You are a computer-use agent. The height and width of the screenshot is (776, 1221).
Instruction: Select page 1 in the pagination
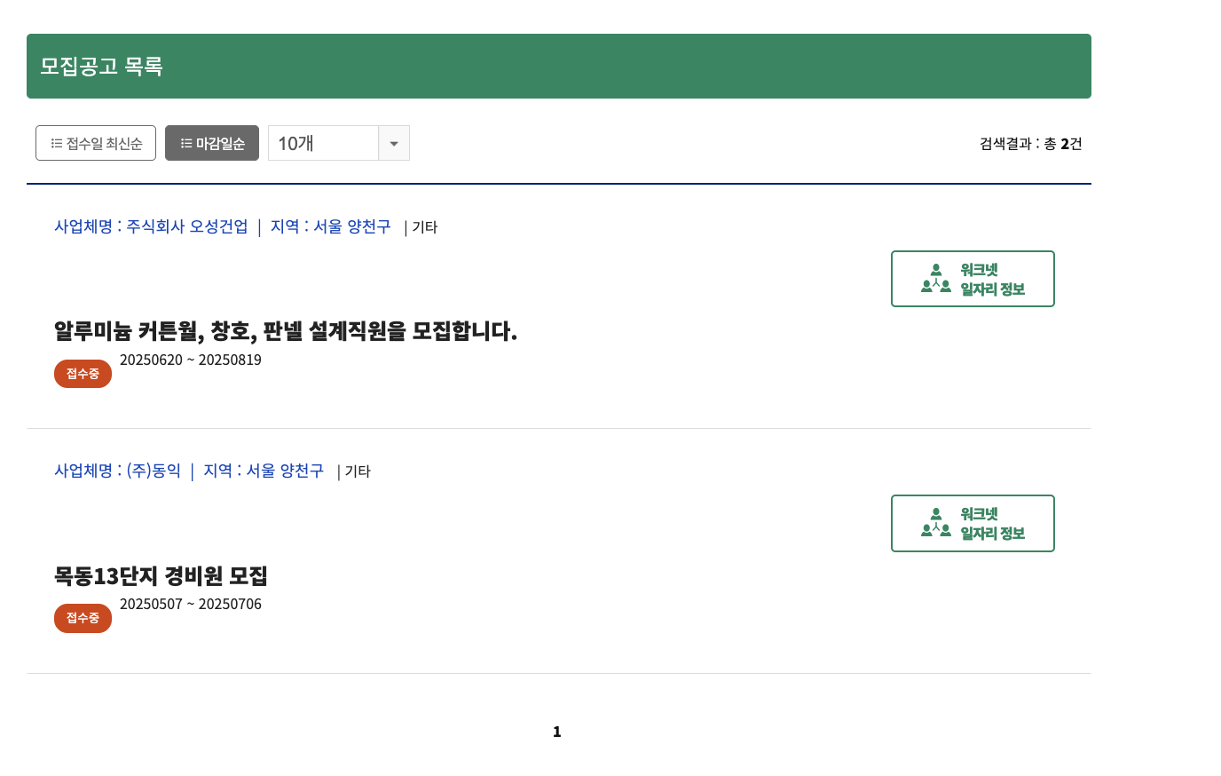[x=556, y=731]
